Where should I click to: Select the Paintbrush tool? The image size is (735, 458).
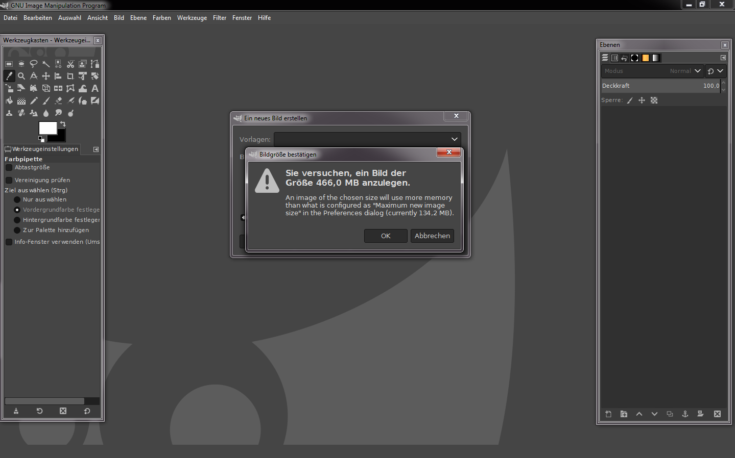coord(46,100)
